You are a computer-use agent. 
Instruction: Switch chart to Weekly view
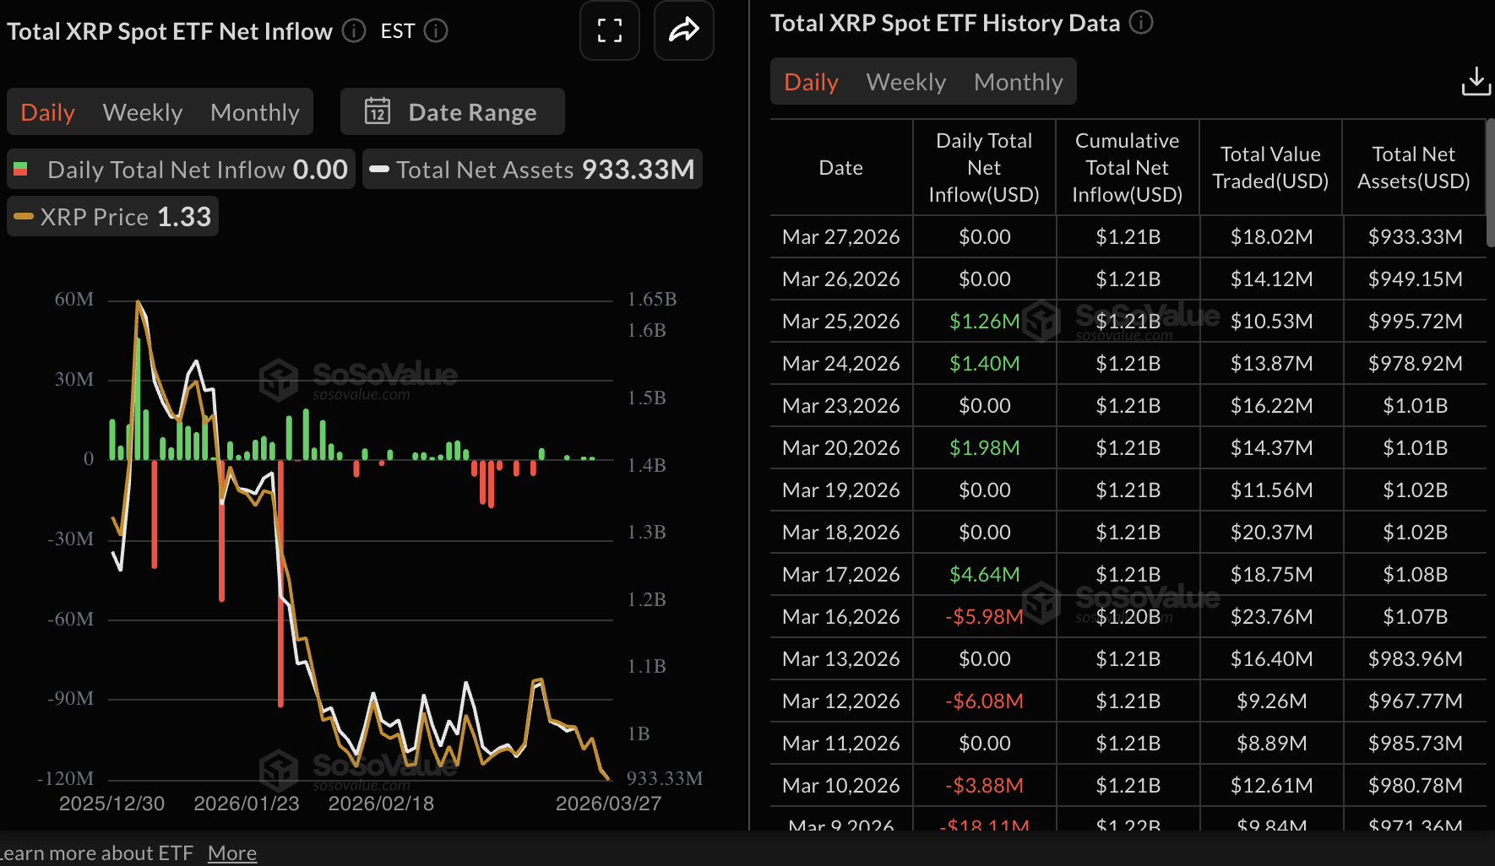click(x=142, y=112)
